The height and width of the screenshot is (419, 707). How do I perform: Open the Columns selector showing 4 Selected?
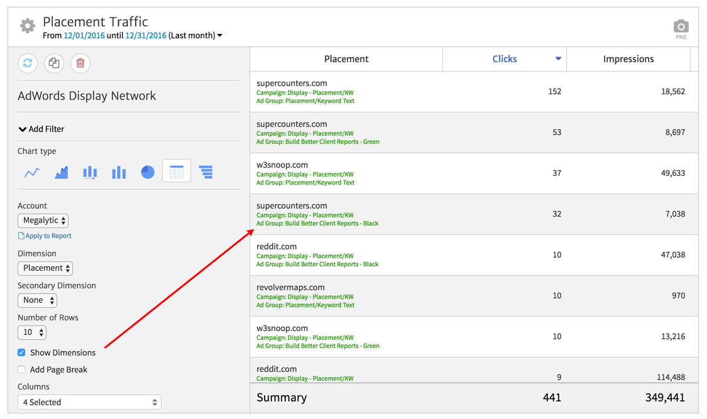click(x=89, y=401)
